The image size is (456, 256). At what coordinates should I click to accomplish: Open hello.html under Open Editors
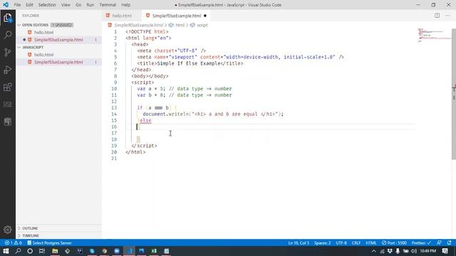tap(43, 32)
